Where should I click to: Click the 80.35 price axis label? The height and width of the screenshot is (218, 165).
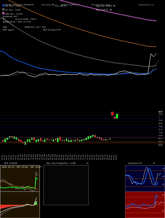coord(160,123)
